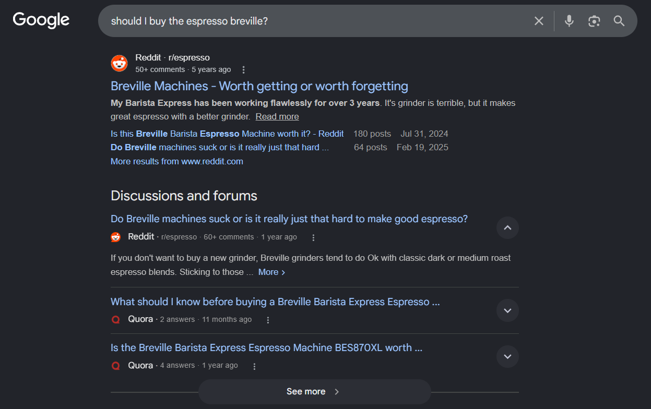Open 'Breville Machines - Worth getting or worth forgetting'
Screen dimensions: 651x409
pos(259,86)
